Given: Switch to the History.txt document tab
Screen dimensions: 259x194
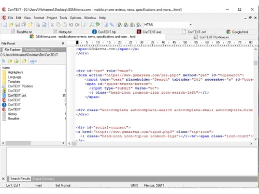Looking at the screenshot, I should point(62,32).
